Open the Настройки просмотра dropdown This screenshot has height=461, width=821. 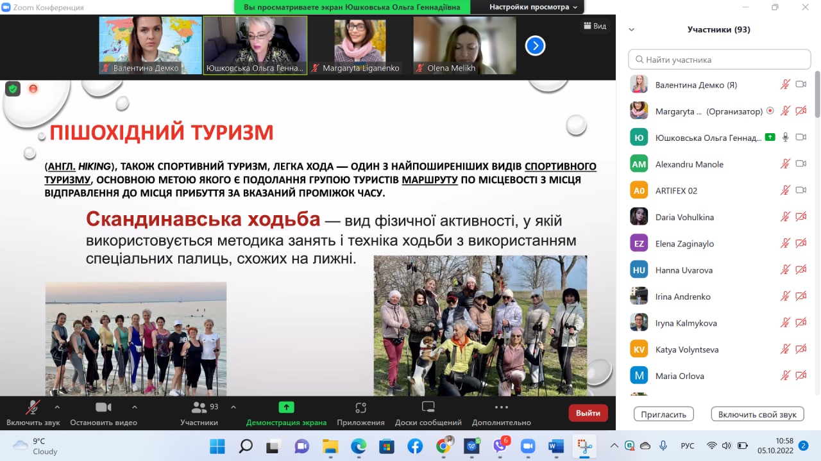pyautogui.click(x=533, y=7)
